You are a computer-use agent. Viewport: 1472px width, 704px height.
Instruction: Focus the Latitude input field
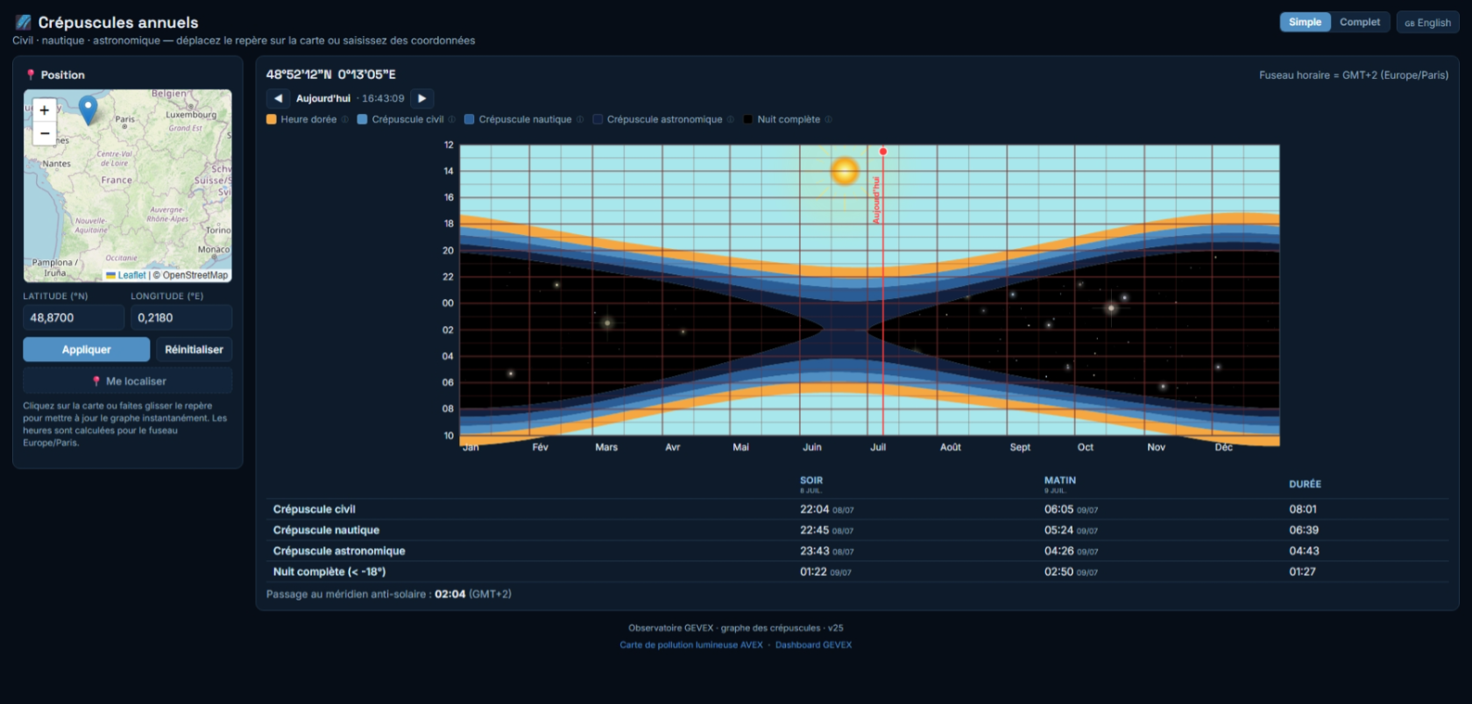pyautogui.click(x=74, y=317)
